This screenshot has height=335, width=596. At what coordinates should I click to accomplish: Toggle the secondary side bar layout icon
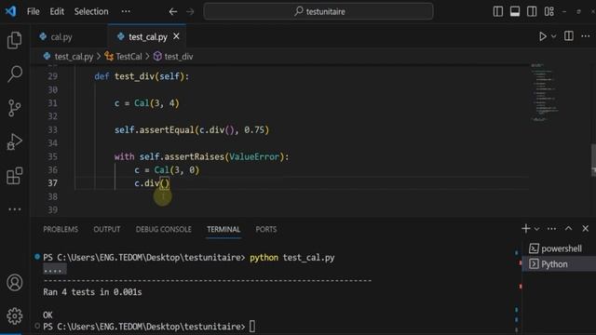point(532,12)
